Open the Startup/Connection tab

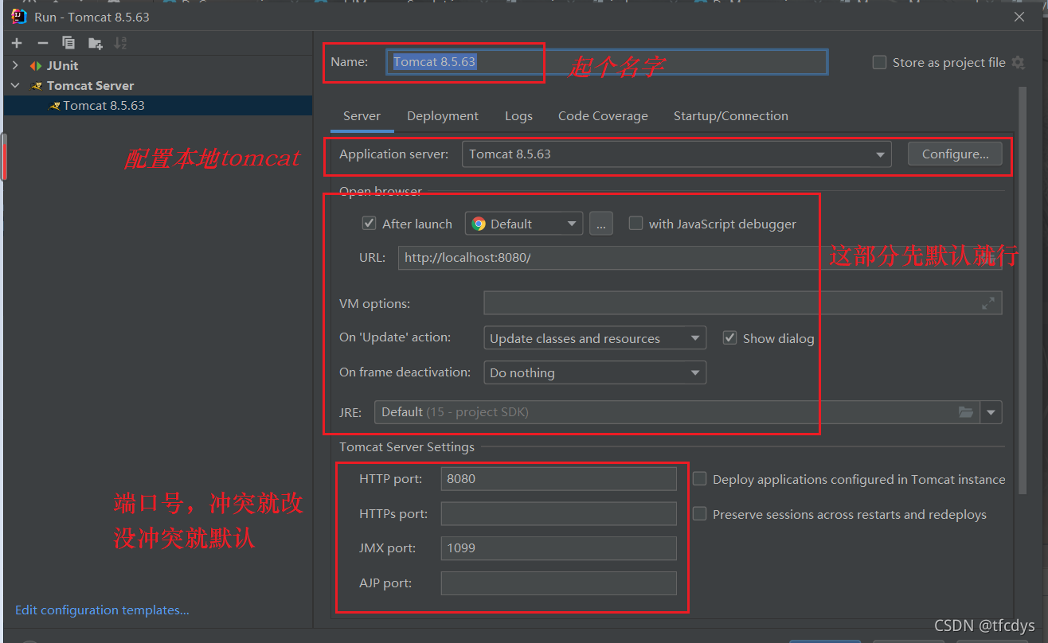[731, 116]
